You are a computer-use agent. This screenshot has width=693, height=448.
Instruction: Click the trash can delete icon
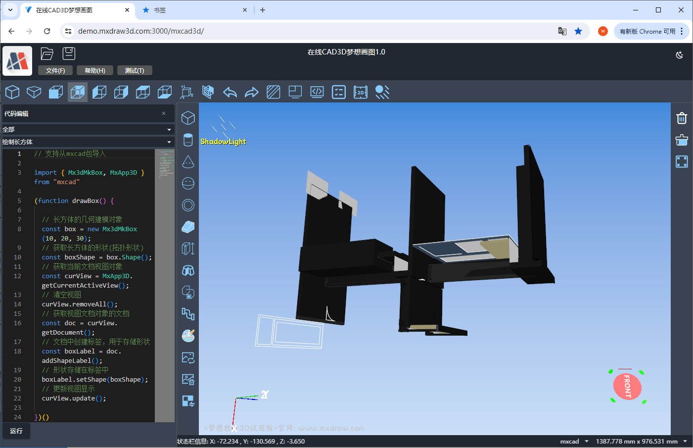(682, 118)
